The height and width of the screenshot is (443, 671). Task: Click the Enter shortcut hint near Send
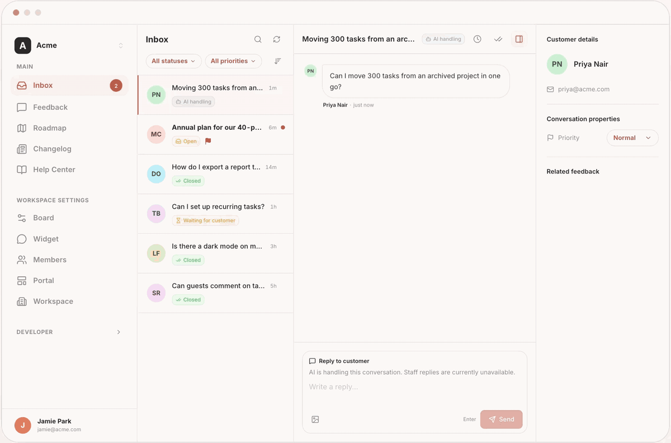point(470,420)
